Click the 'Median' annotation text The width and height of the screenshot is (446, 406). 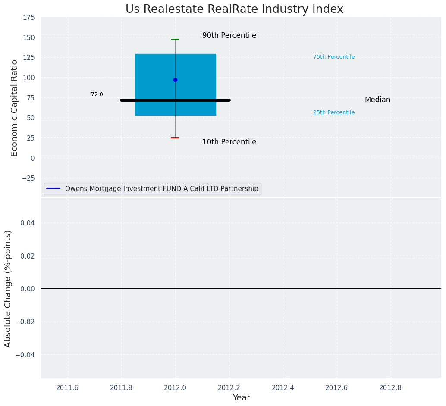[377, 100]
